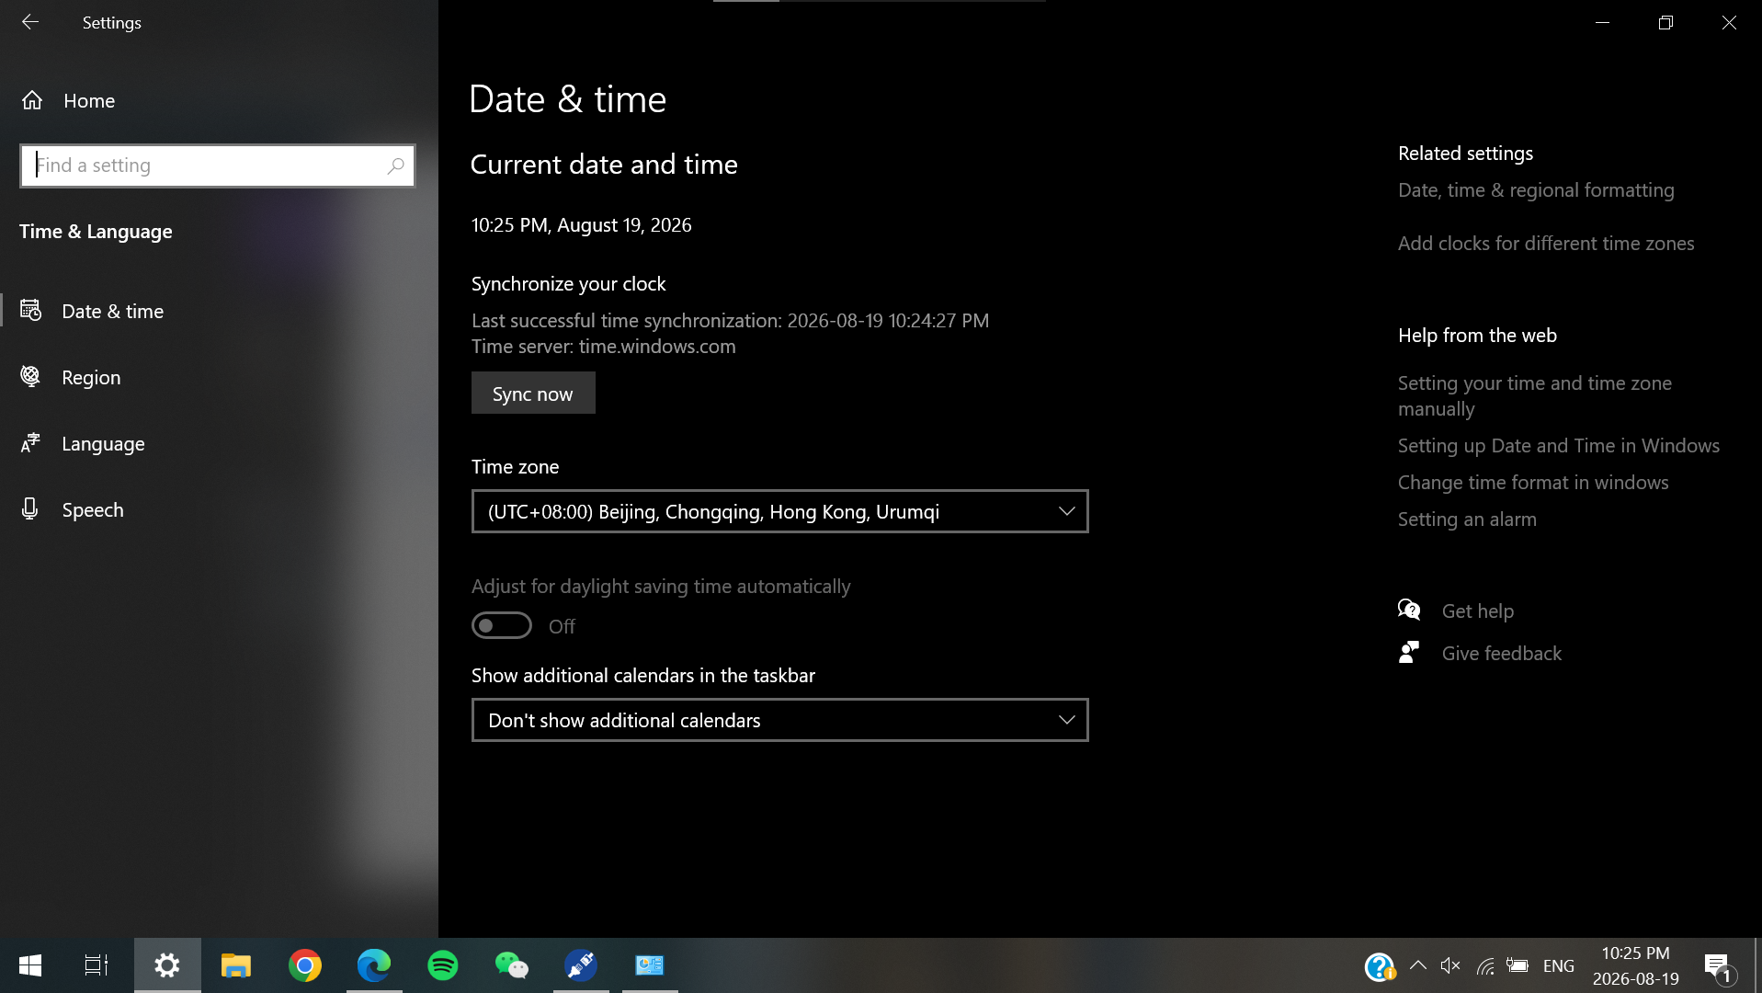This screenshot has width=1762, height=993.
Task: Show hidden tray icons chevron
Action: [1418, 965]
